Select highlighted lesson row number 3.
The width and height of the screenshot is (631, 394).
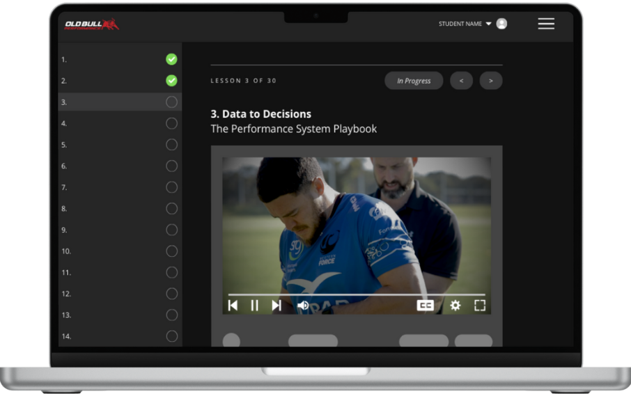tap(120, 102)
